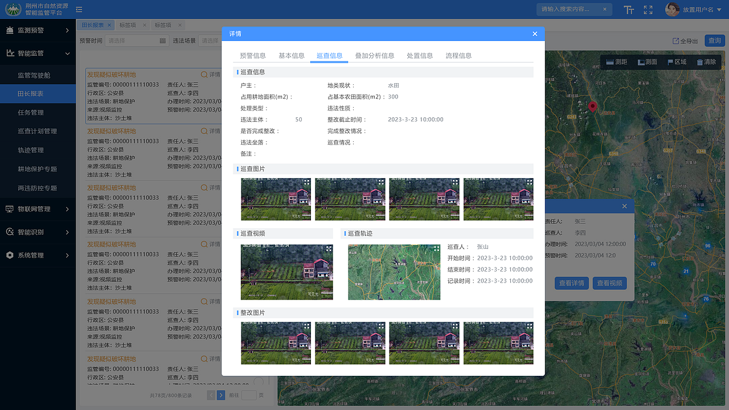The image size is (729, 410).
Task: Select the 测距 distance measuring tool
Action: [x=616, y=62]
